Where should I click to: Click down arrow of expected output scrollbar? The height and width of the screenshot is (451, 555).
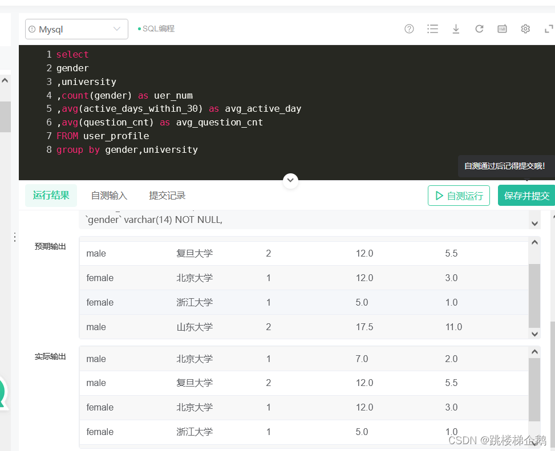coord(534,334)
